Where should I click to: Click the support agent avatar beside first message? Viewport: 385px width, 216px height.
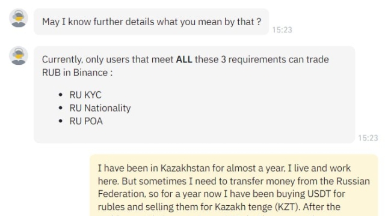tap(19, 18)
